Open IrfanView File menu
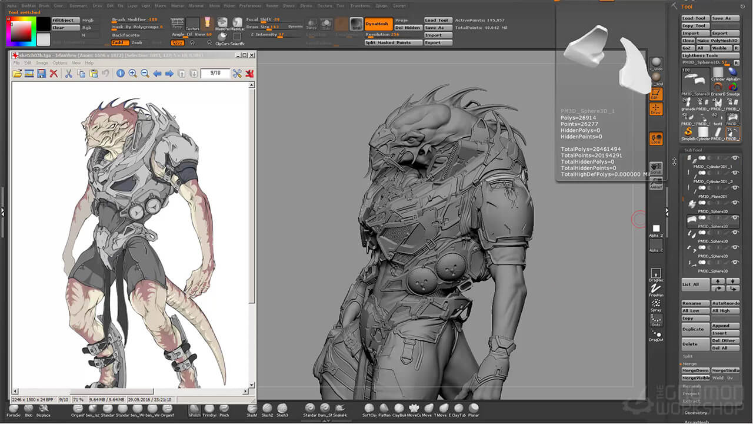Viewport: 753px width, 424px height. 16,63
